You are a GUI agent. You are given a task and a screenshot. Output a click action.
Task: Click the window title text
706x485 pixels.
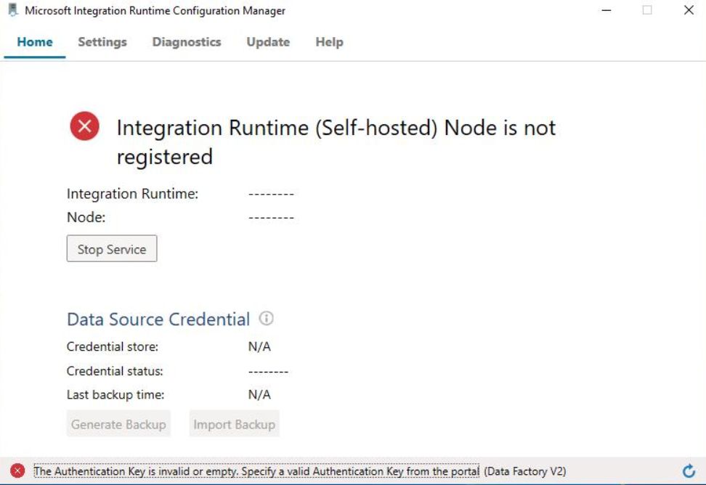click(155, 10)
